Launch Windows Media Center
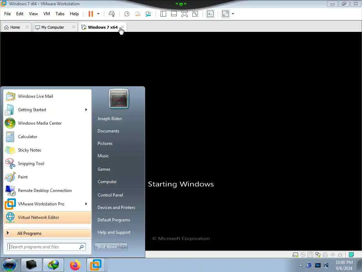The width and height of the screenshot is (362, 272). (48, 123)
